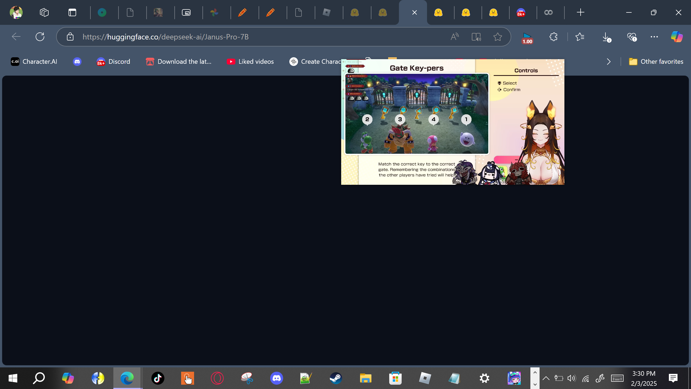Screen dimensions: 691x389
Task: Open the Create Charac... bookmark
Action: (x=315, y=62)
